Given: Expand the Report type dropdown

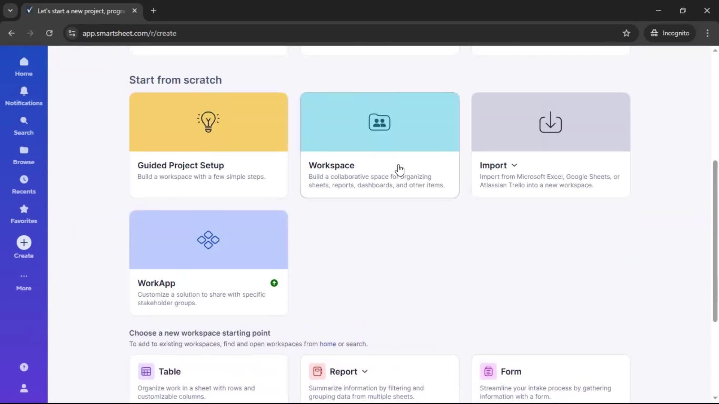Looking at the screenshot, I should 364,371.
